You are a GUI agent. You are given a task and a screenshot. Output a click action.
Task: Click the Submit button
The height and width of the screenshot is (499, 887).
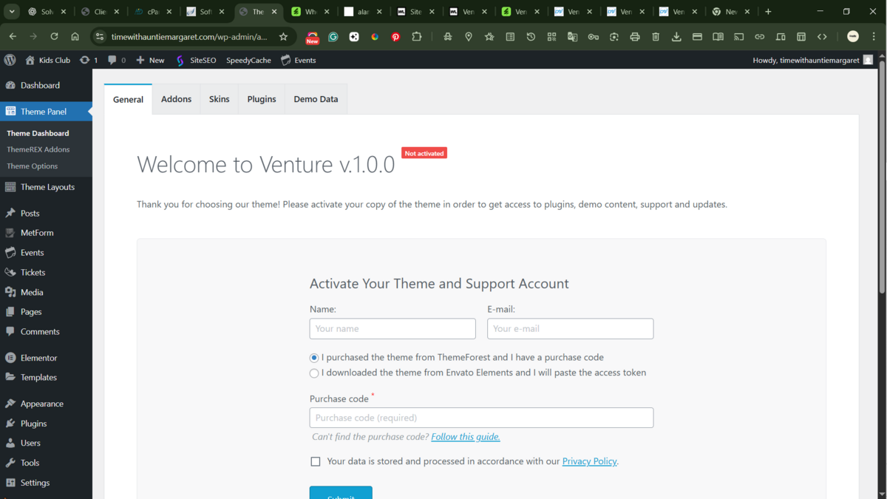coord(341,492)
